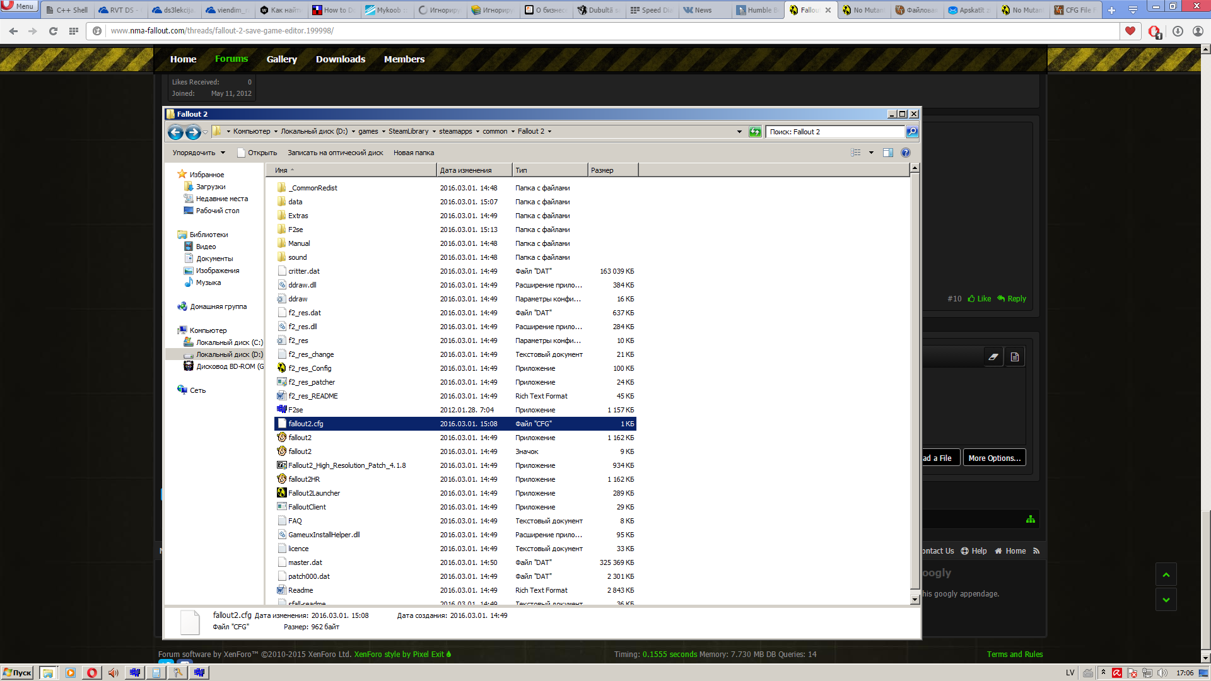Open Downloads in the forum navigation bar
This screenshot has height=681, width=1211.
341,59
